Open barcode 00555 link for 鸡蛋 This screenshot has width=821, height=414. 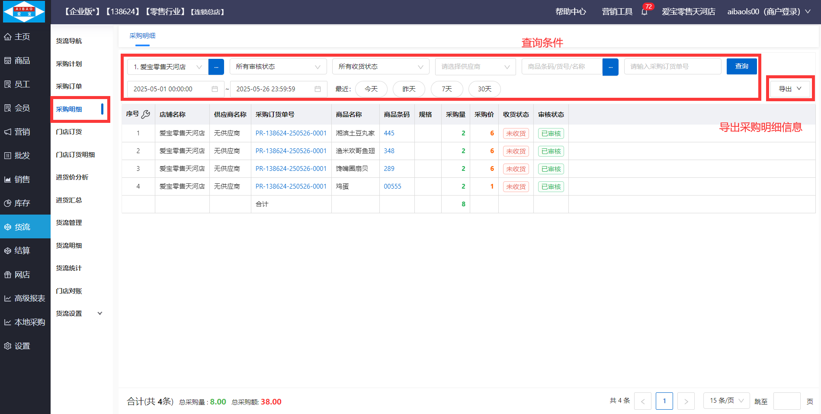pyautogui.click(x=392, y=186)
